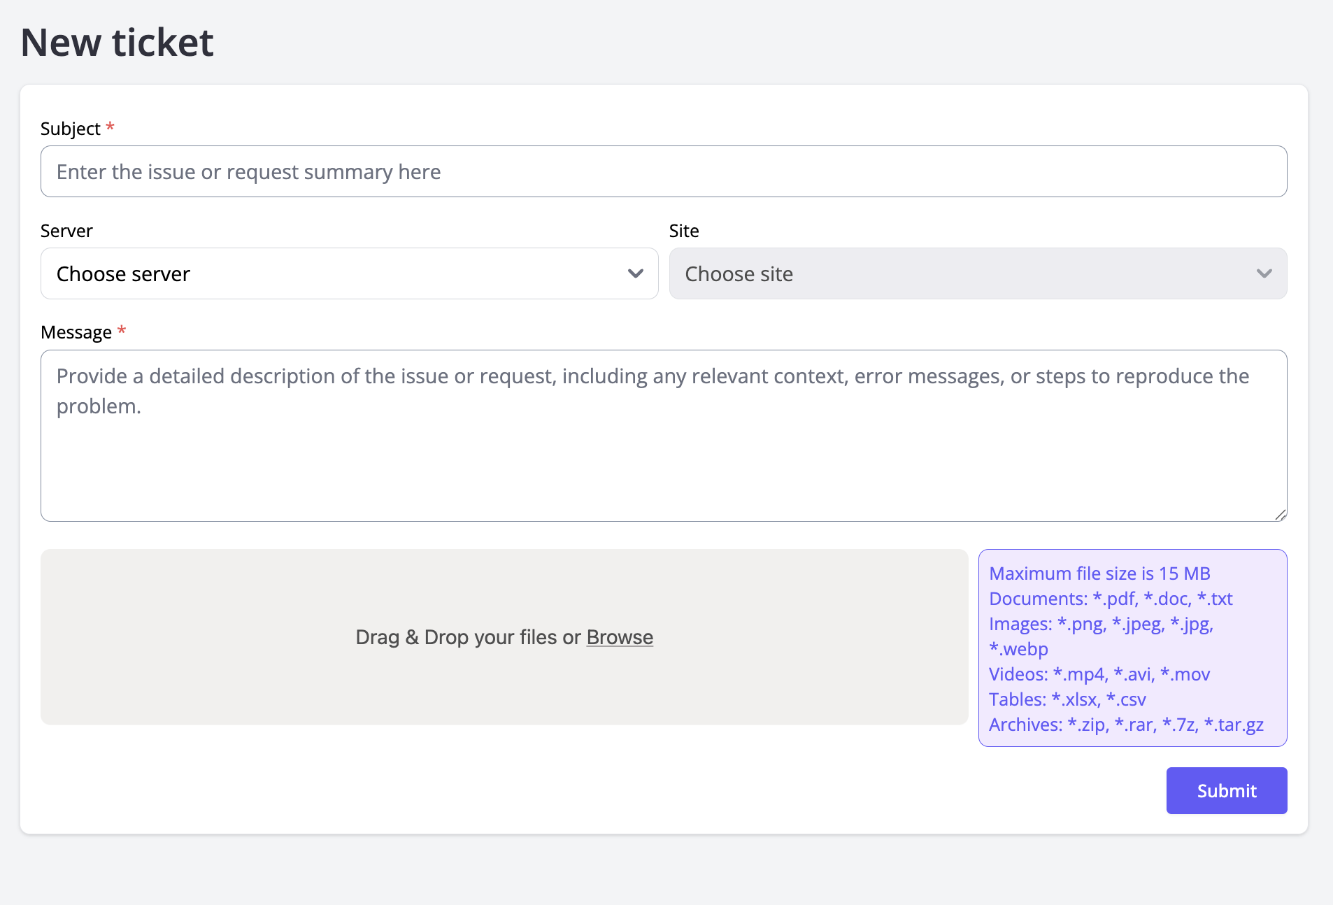Click the Maximum file size notice text
This screenshot has width=1333, height=905.
1099,573
